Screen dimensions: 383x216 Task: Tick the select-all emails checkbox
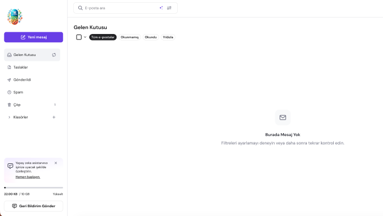[x=79, y=37]
